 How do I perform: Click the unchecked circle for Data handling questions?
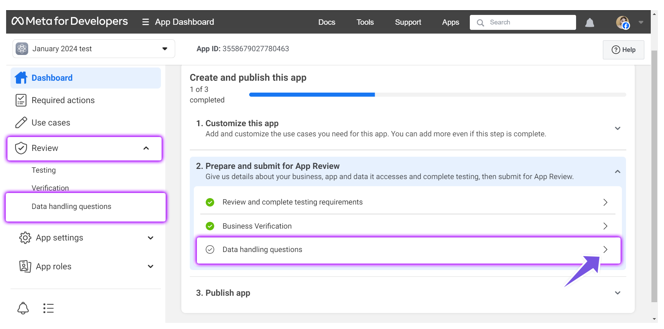coord(210,250)
